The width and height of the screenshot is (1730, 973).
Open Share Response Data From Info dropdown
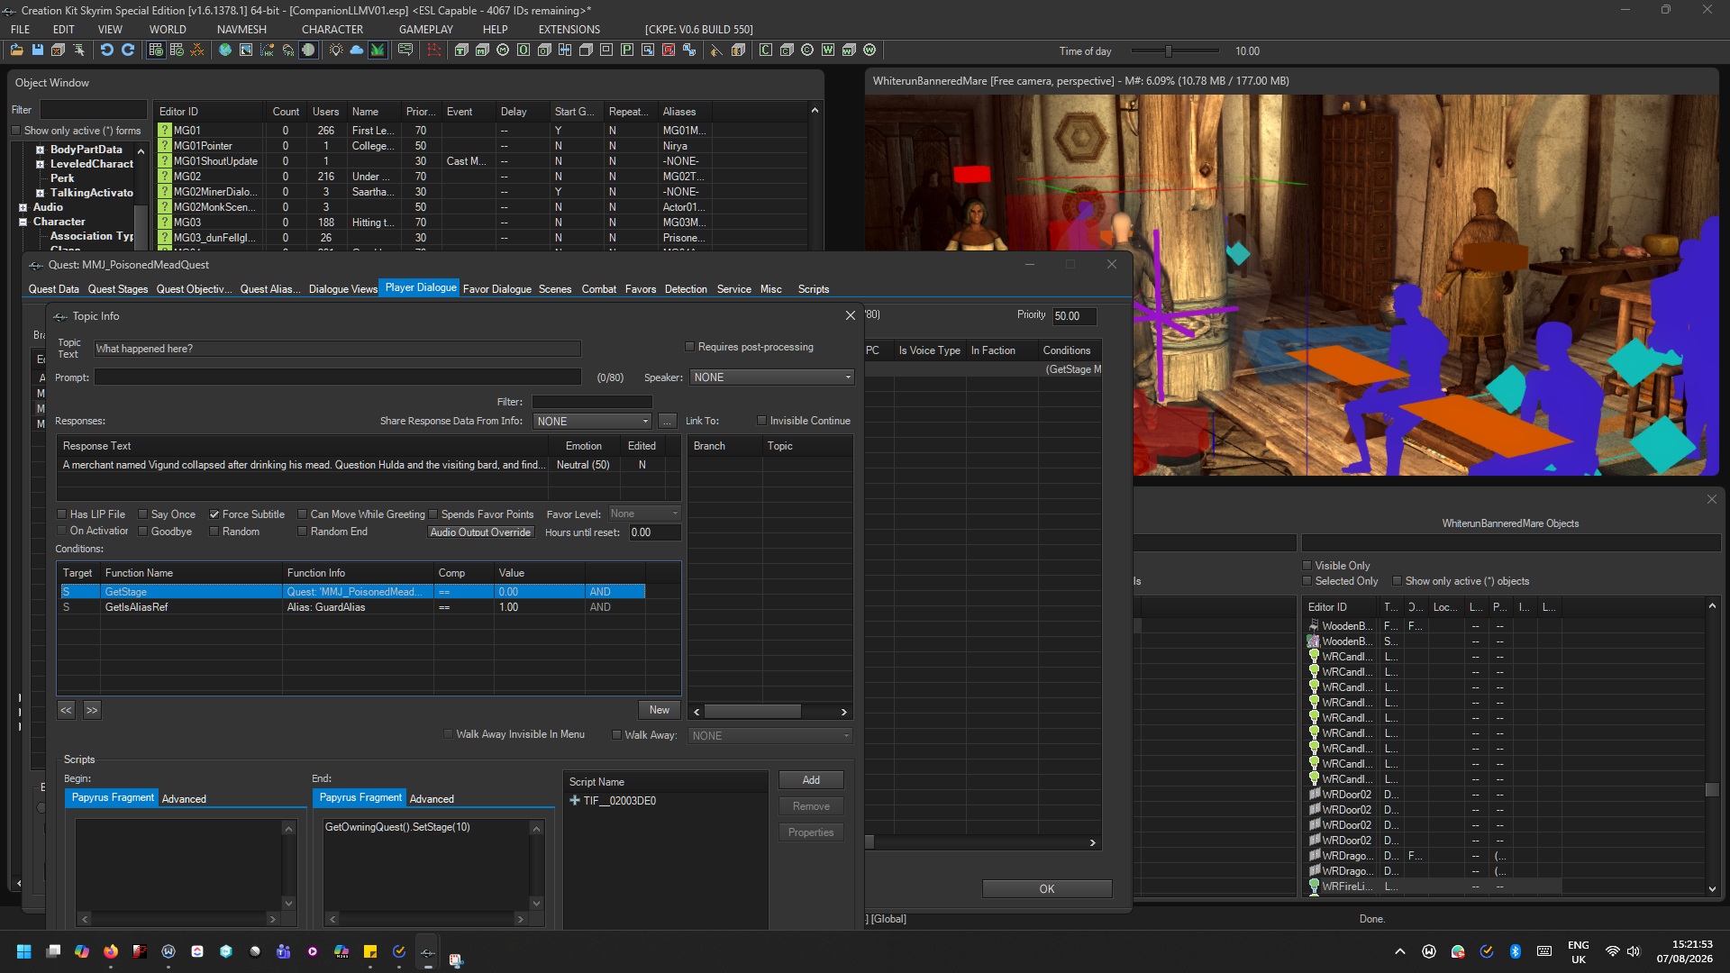(x=592, y=421)
